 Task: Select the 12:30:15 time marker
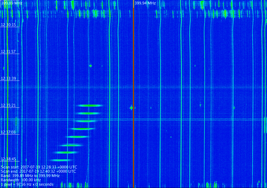(8, 25)
